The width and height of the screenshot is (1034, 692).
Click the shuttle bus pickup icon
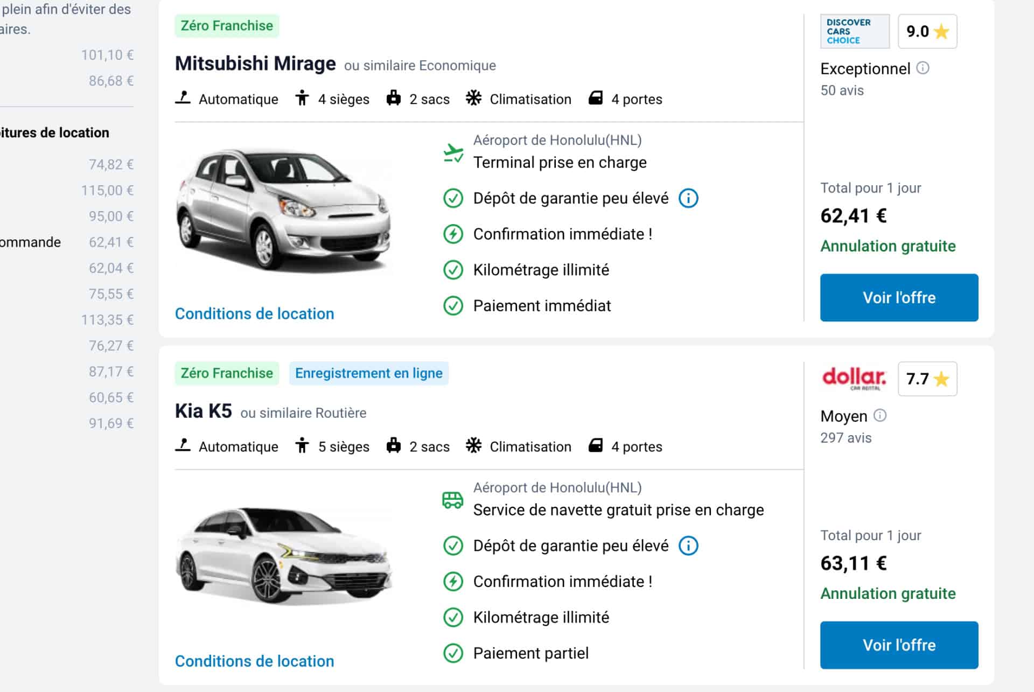click(452, 500)
